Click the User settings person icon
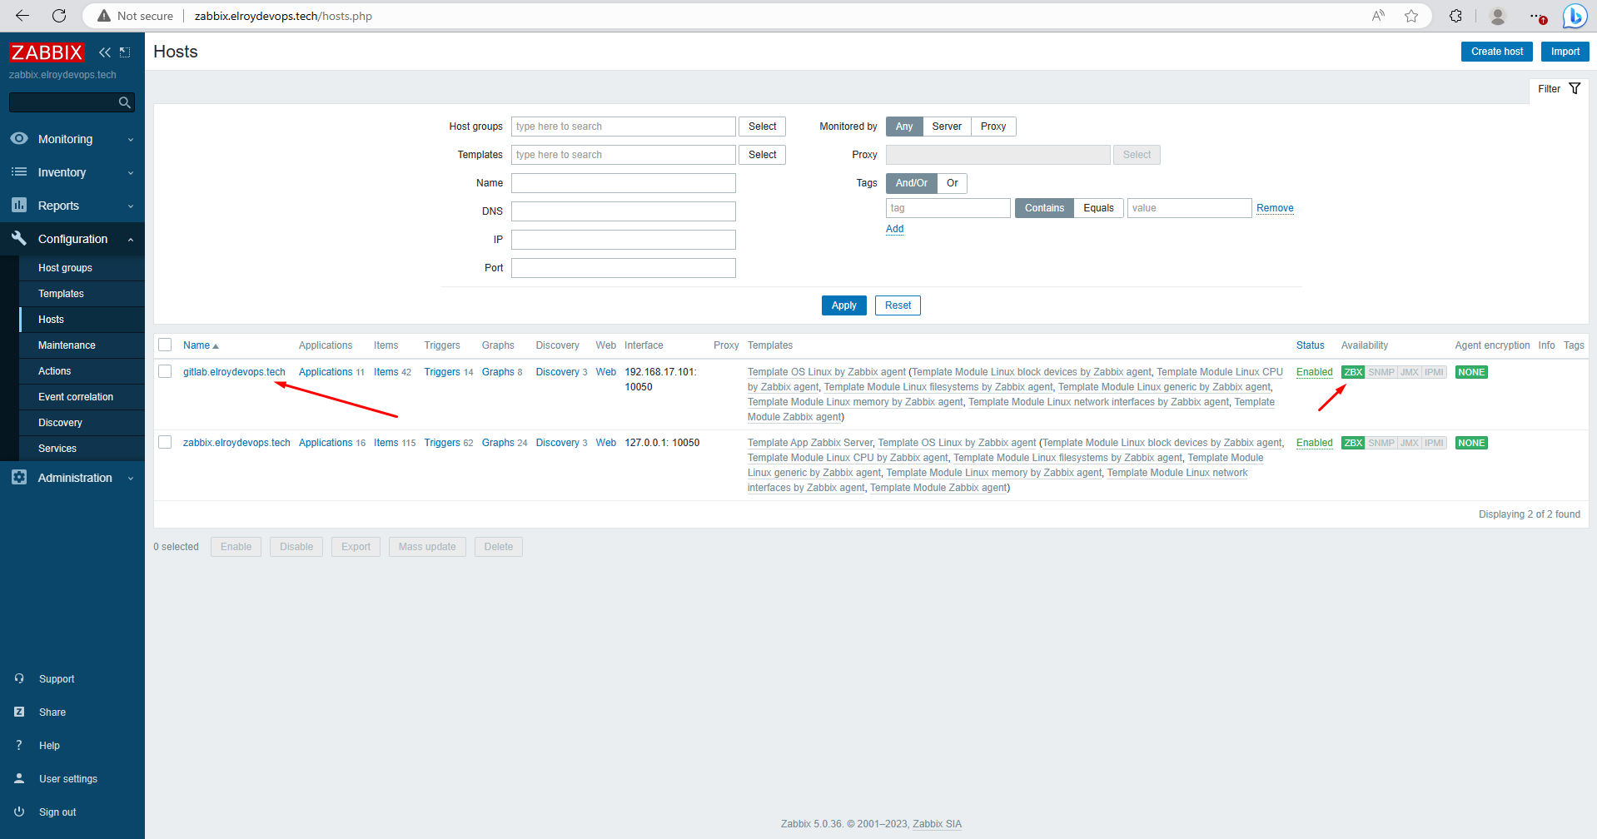This screenshot has width=1597, height=839. pos(19,778)
